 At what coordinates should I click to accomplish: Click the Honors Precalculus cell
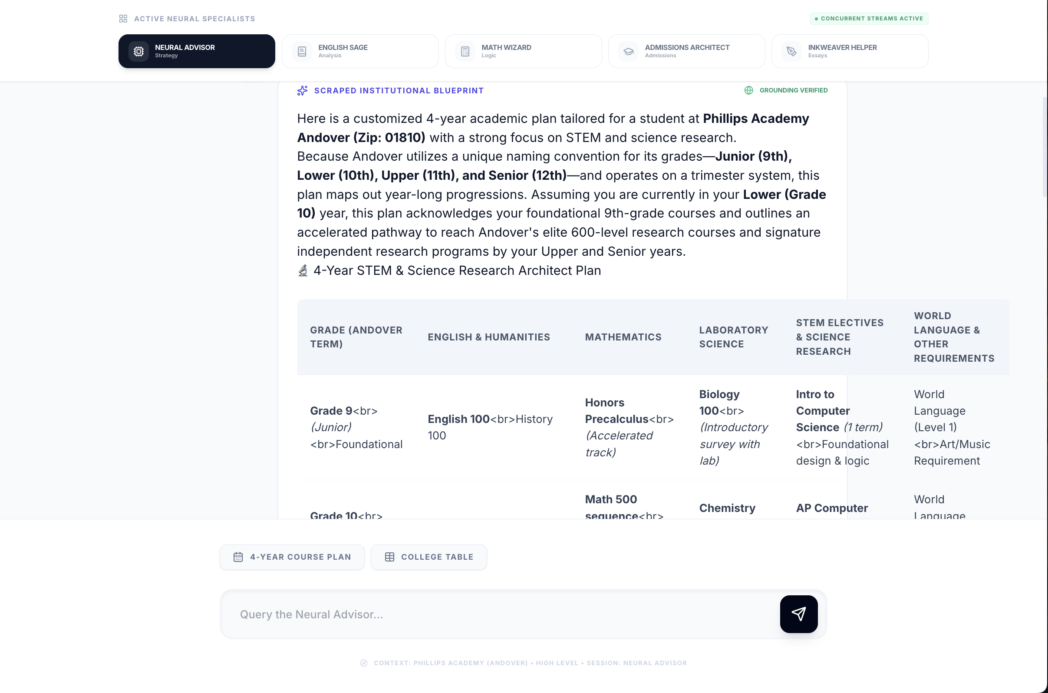tap(629, 427)
